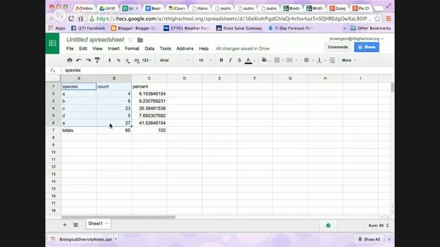440x247 pixels.
Task: Toggle Bold formatting
Action: (221, 60)
